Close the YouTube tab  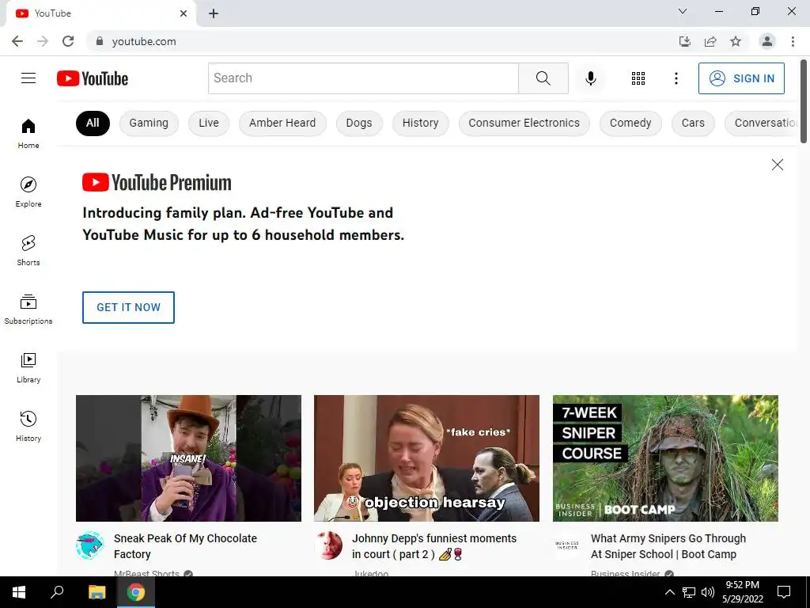184,13
